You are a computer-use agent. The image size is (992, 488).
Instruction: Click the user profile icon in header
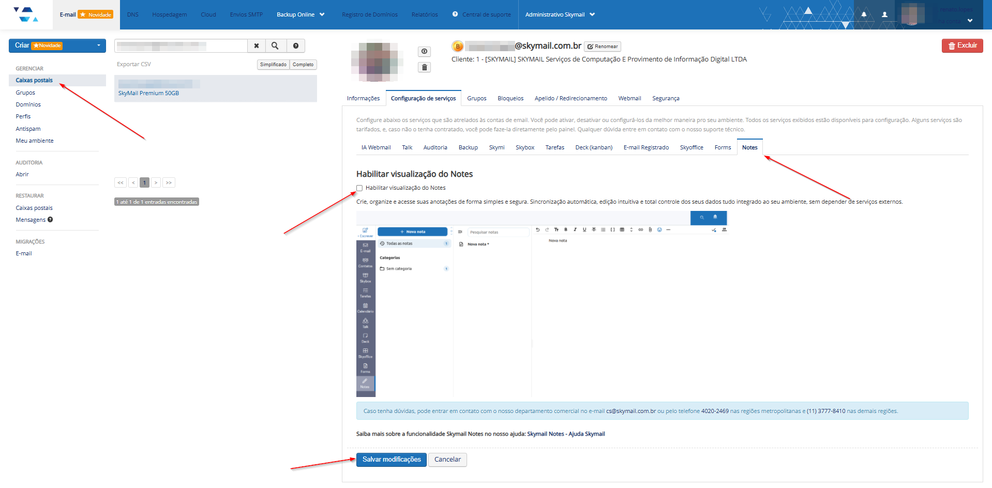coord(884,14)
